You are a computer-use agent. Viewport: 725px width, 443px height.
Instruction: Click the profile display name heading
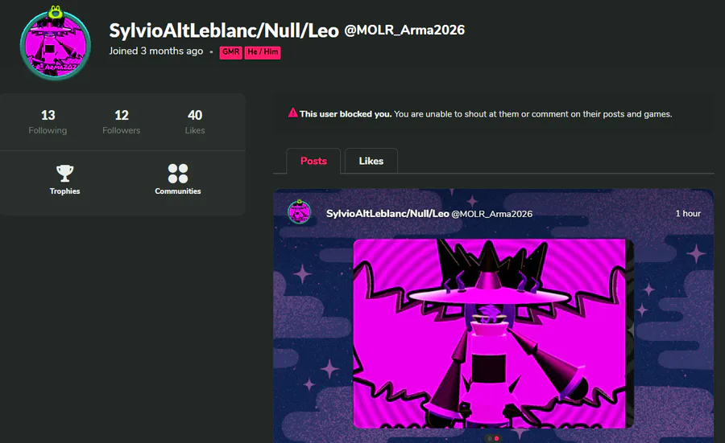point(224,31)
